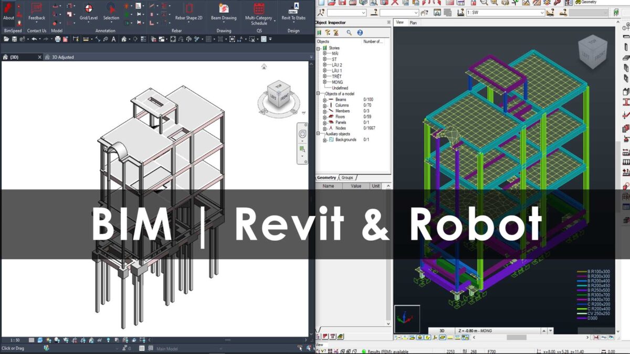Click the search magnifier in Object Inspector
Screen dimensions: 630x354
(x=349, y=33)
